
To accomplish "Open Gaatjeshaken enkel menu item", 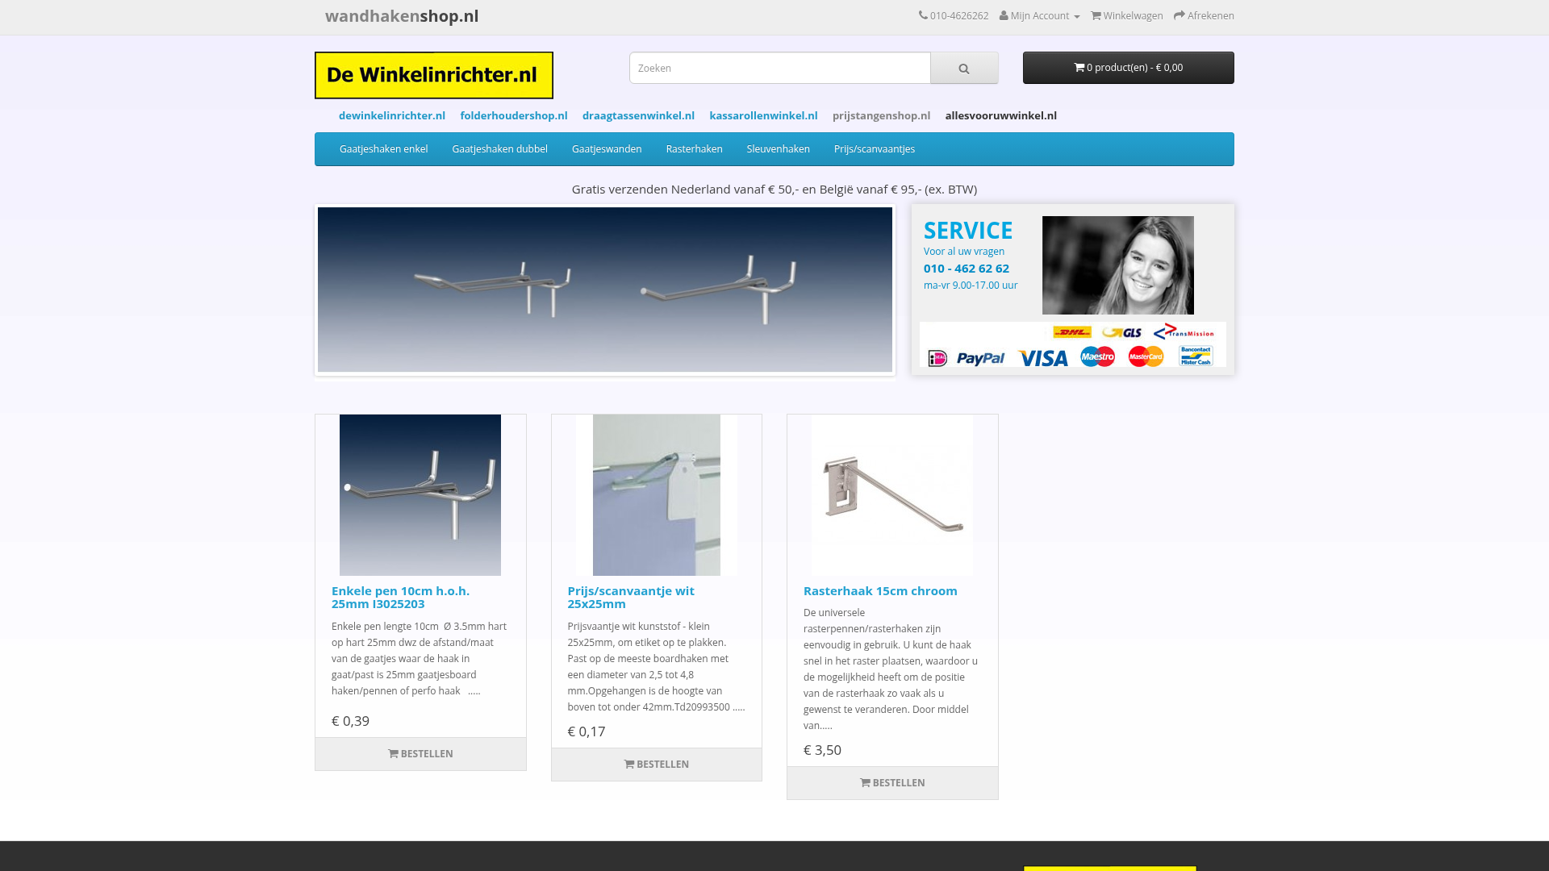I will (384, 149).
